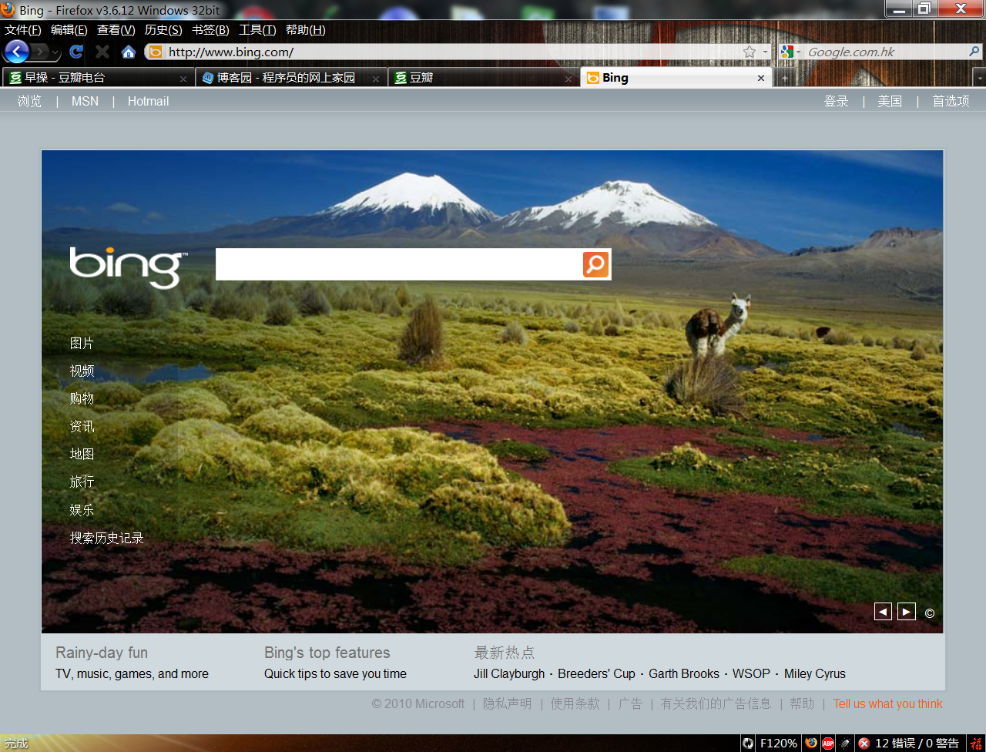The height and width of the screenshot is (752, 986).
Task: Open a new tab with the plus button
Action: coord(784,79)
